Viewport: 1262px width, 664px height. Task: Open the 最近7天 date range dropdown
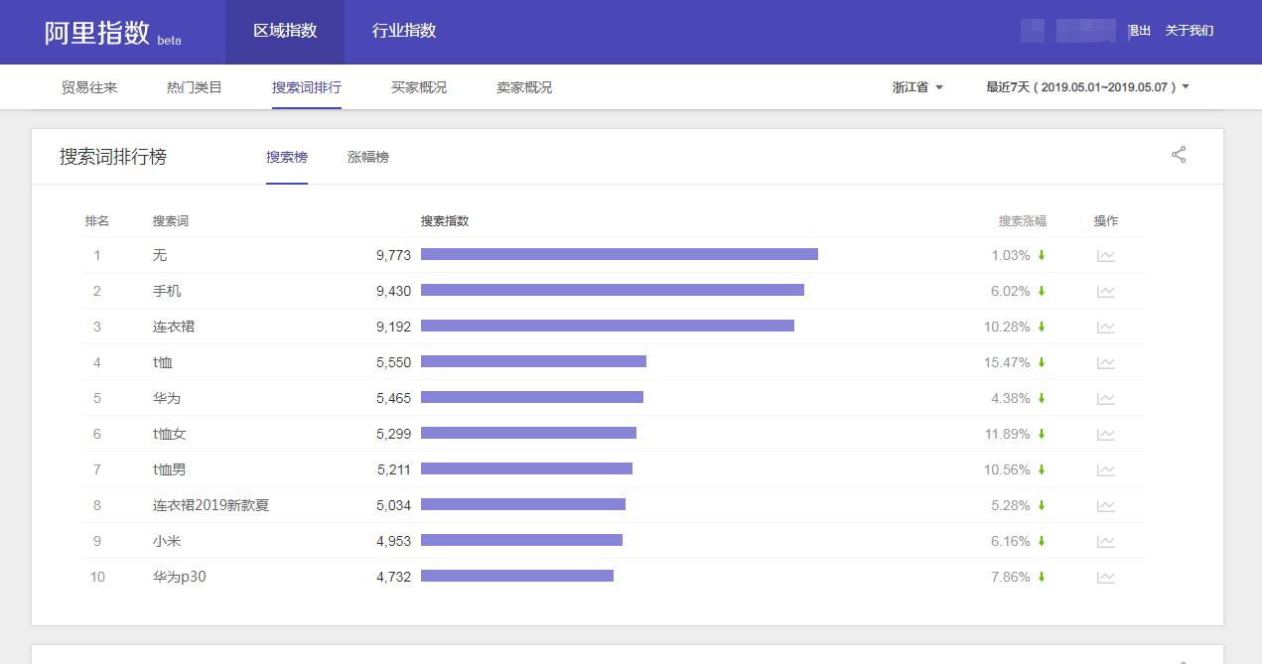click(x=1087, y=87)
